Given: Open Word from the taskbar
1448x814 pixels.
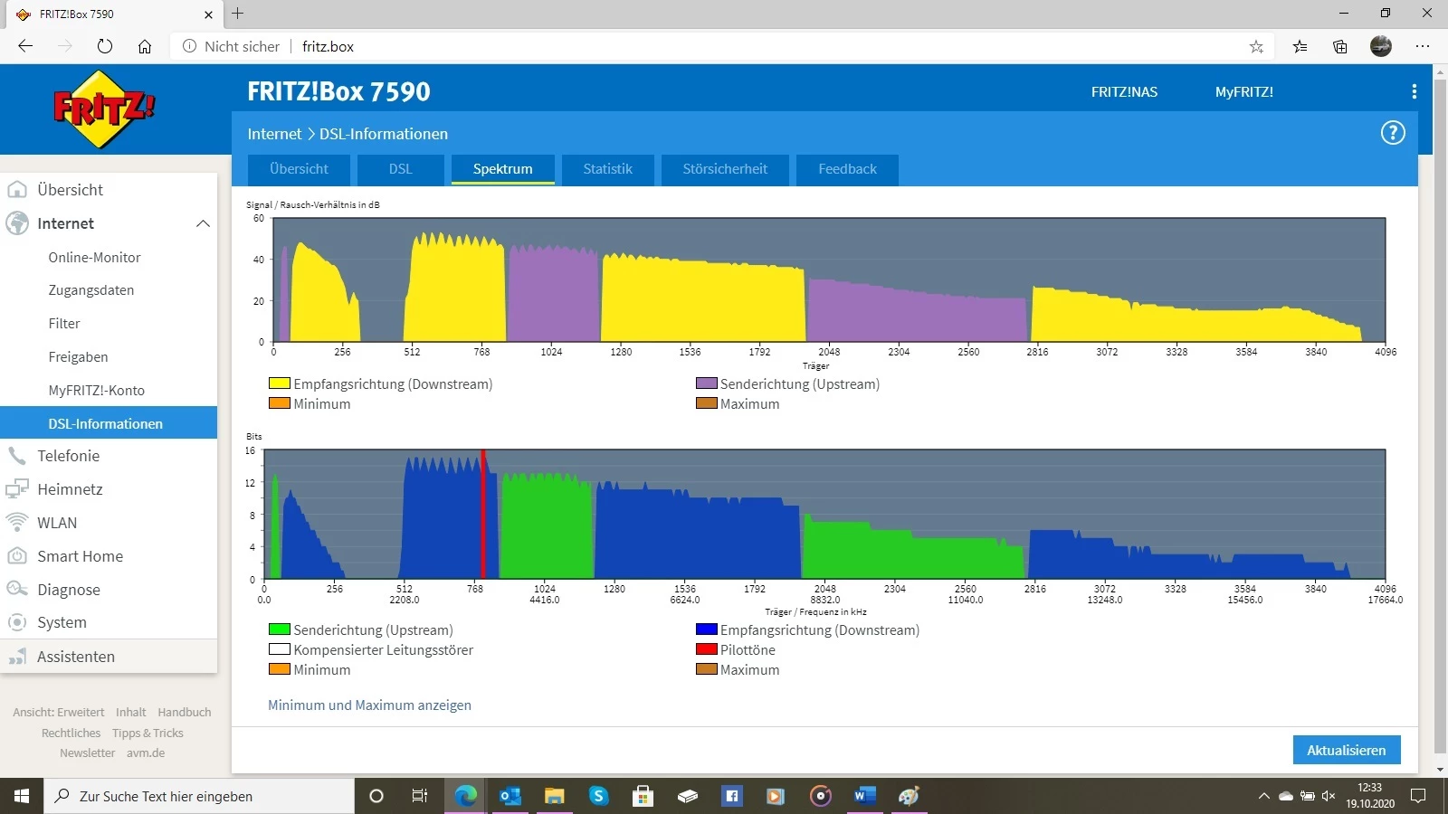Looking at the screenshot, I should pos(865,796).
